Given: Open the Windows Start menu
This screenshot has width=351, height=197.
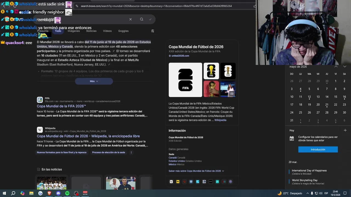Looking at the screenshot, I should tap(4, 193).
